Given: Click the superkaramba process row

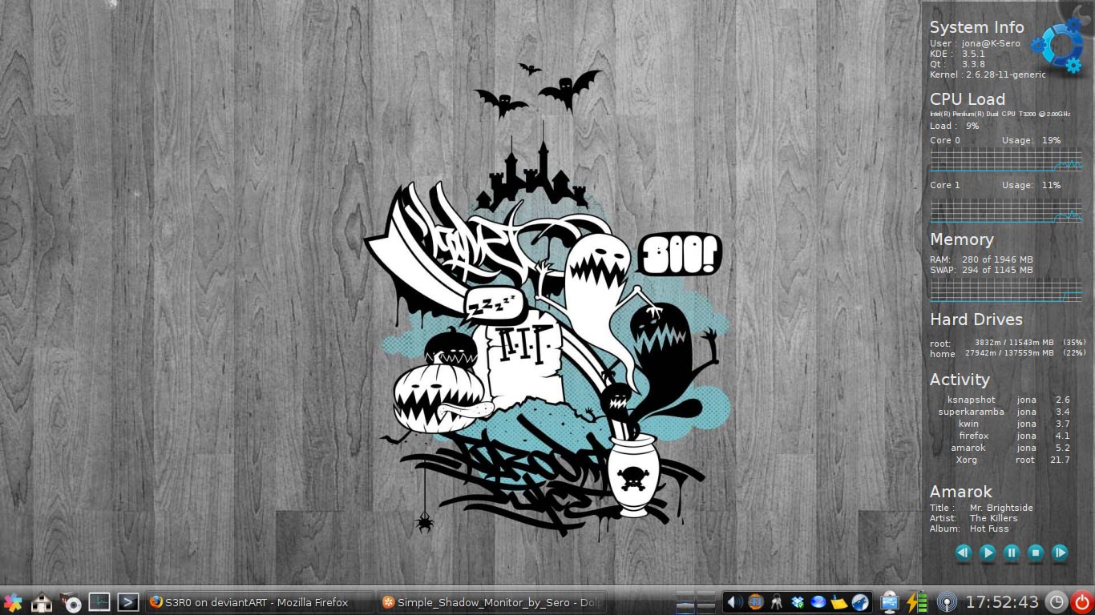Looking at the screenshot, I should (x=1004, y=412).
